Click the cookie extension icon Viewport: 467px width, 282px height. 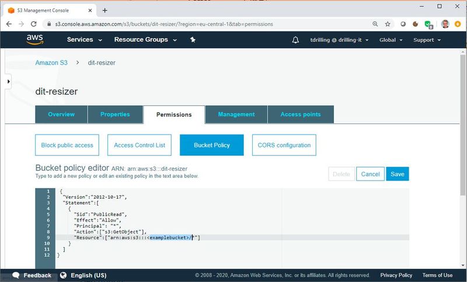[415, 24]
